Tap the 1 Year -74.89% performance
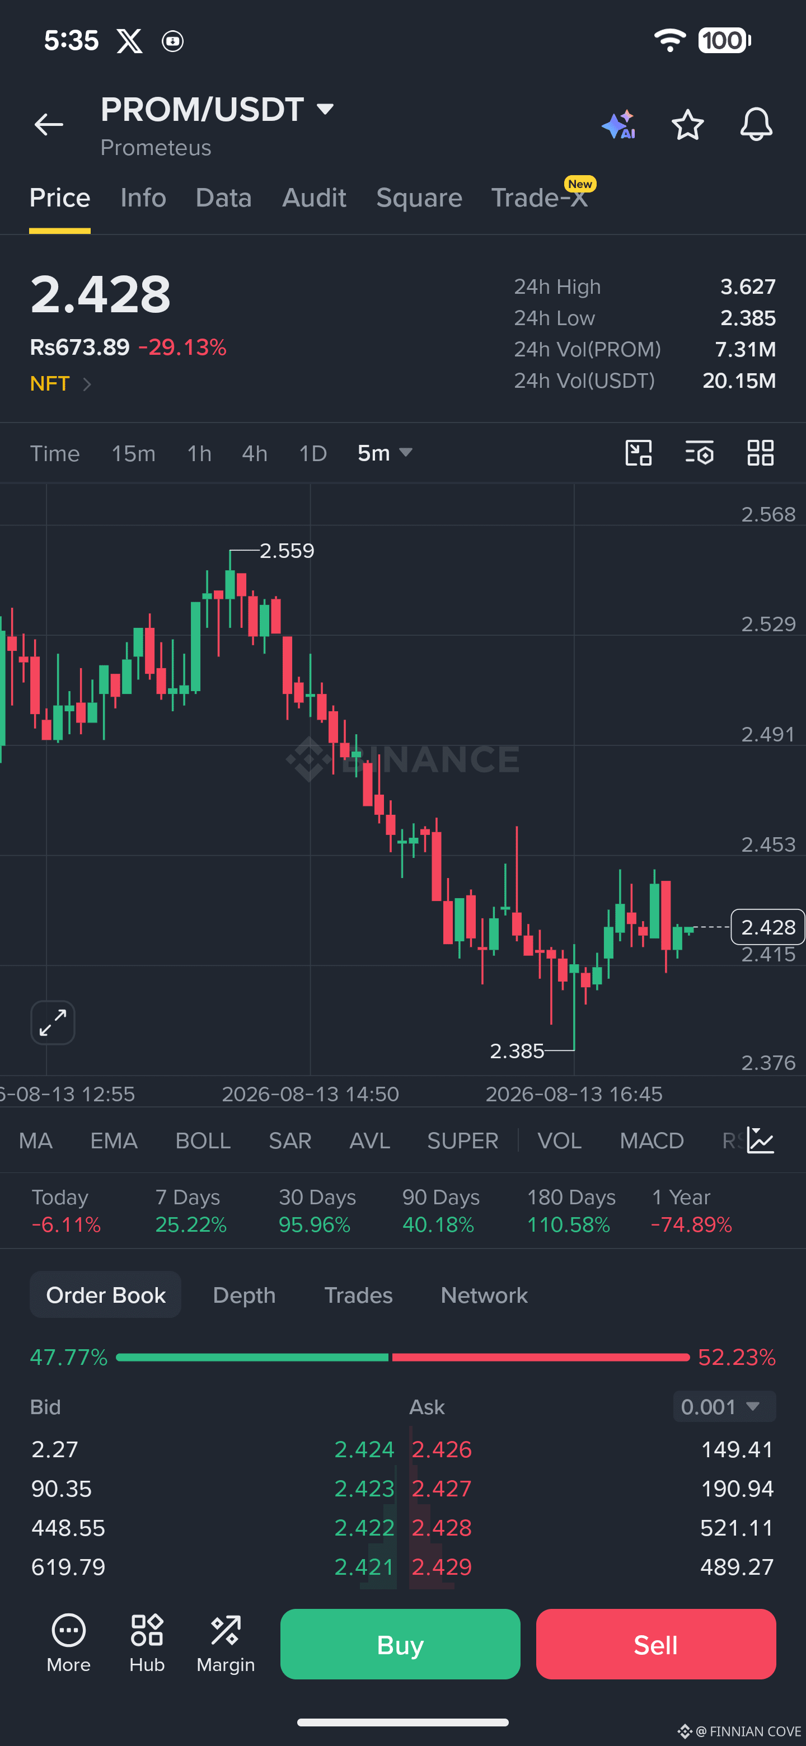This screenshot has height=1746, width=806. click(691, 1210)
